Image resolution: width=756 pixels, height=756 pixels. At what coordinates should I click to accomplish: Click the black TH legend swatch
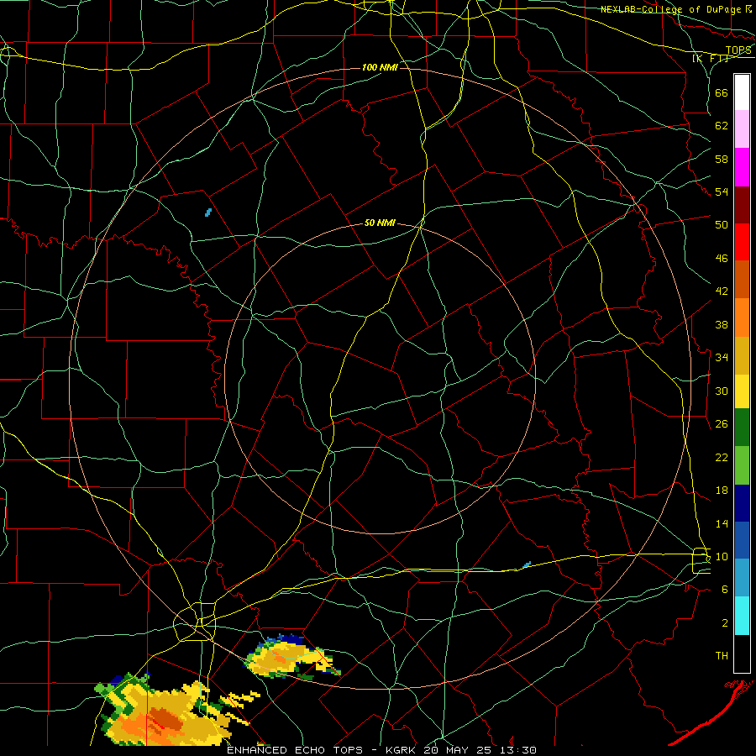(742, 654)
